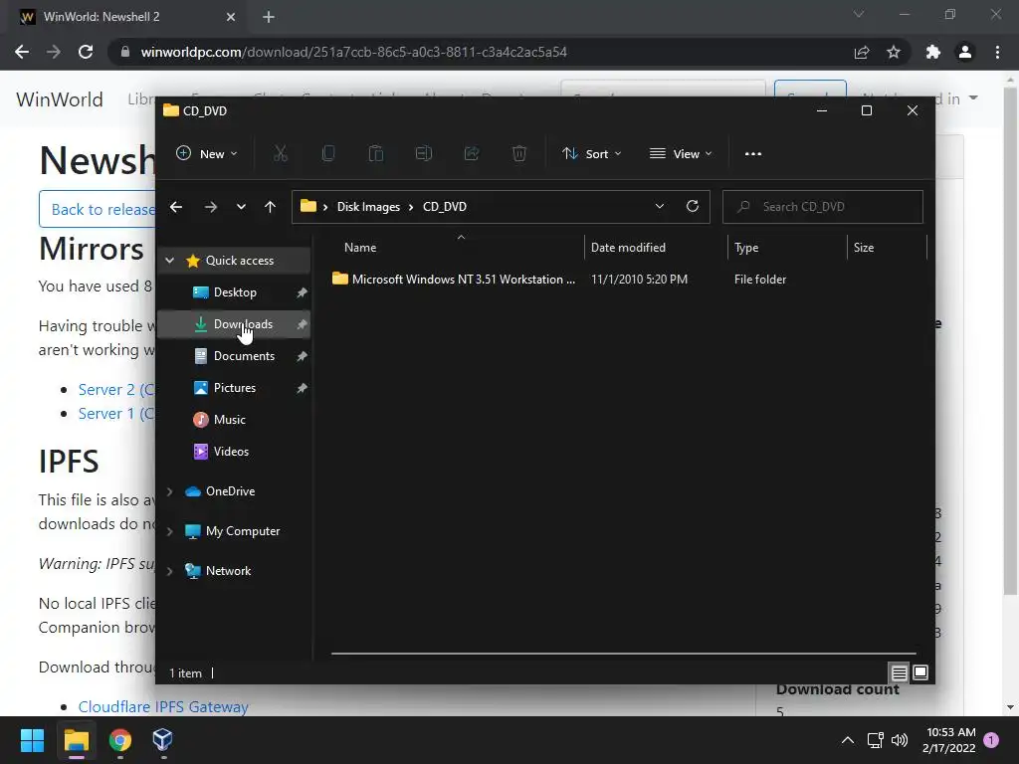Select My Computer in navigation pane
Viewport: 1019px width, 764px height.
point(243,531)
